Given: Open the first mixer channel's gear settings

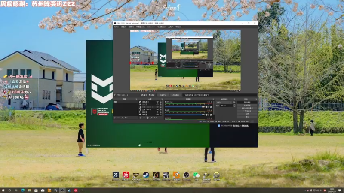Looking at the screenshot, I should pyautogui.click(x=211, y=107).
